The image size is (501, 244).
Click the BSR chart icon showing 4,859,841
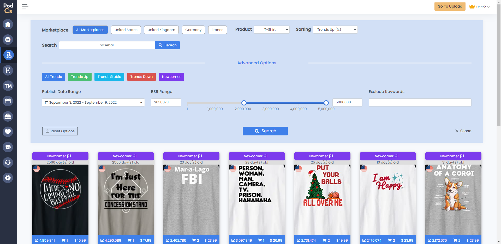tap(37, 240)
